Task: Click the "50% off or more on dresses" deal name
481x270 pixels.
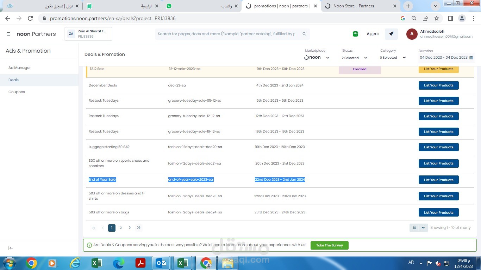Action: 117,196
